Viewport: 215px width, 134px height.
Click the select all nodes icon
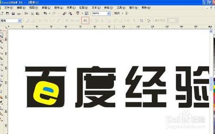(x=149, y=21)
